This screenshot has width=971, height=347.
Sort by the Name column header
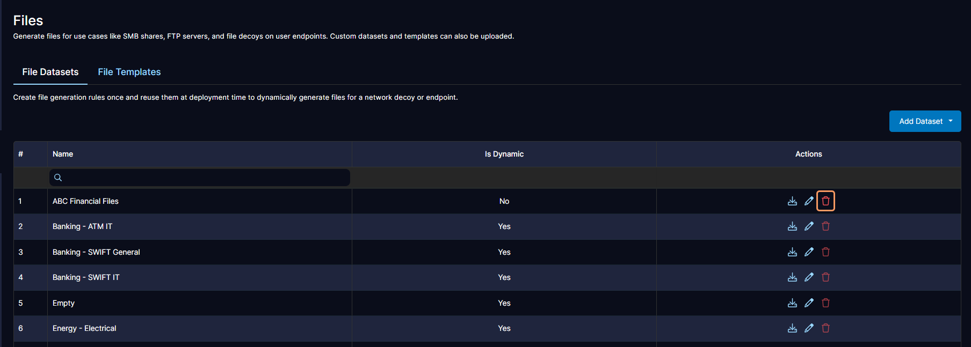click(63, 154)
